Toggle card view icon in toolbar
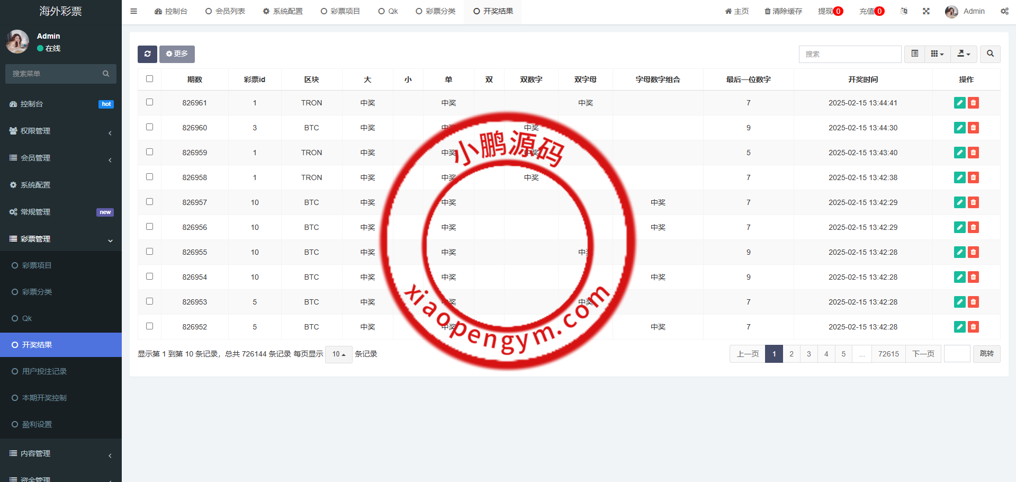The height and width of the screenshot is (482, 1016). (x=914, y=54)
